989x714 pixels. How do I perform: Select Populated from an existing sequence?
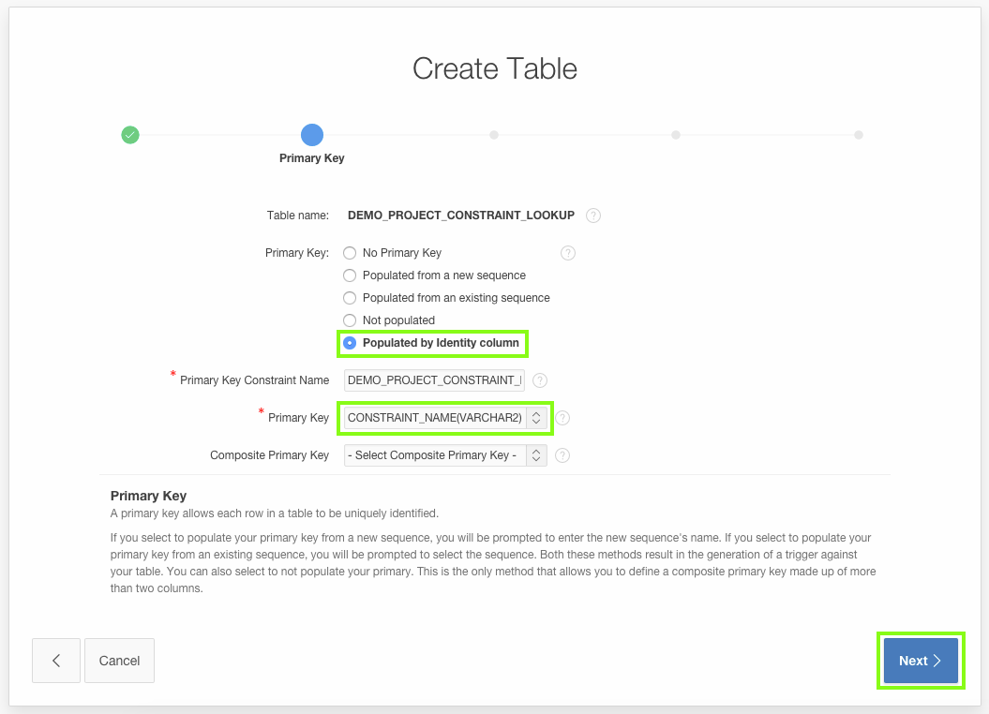click(x=350, y=298)
